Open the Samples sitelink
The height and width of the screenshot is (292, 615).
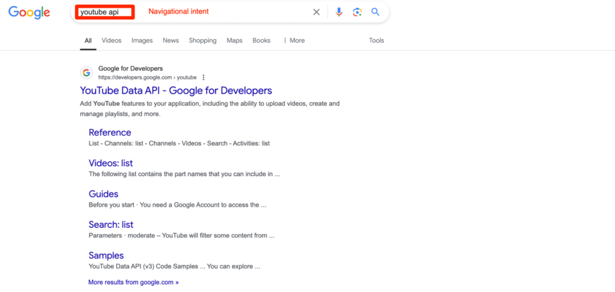click(x=106, y=255)
